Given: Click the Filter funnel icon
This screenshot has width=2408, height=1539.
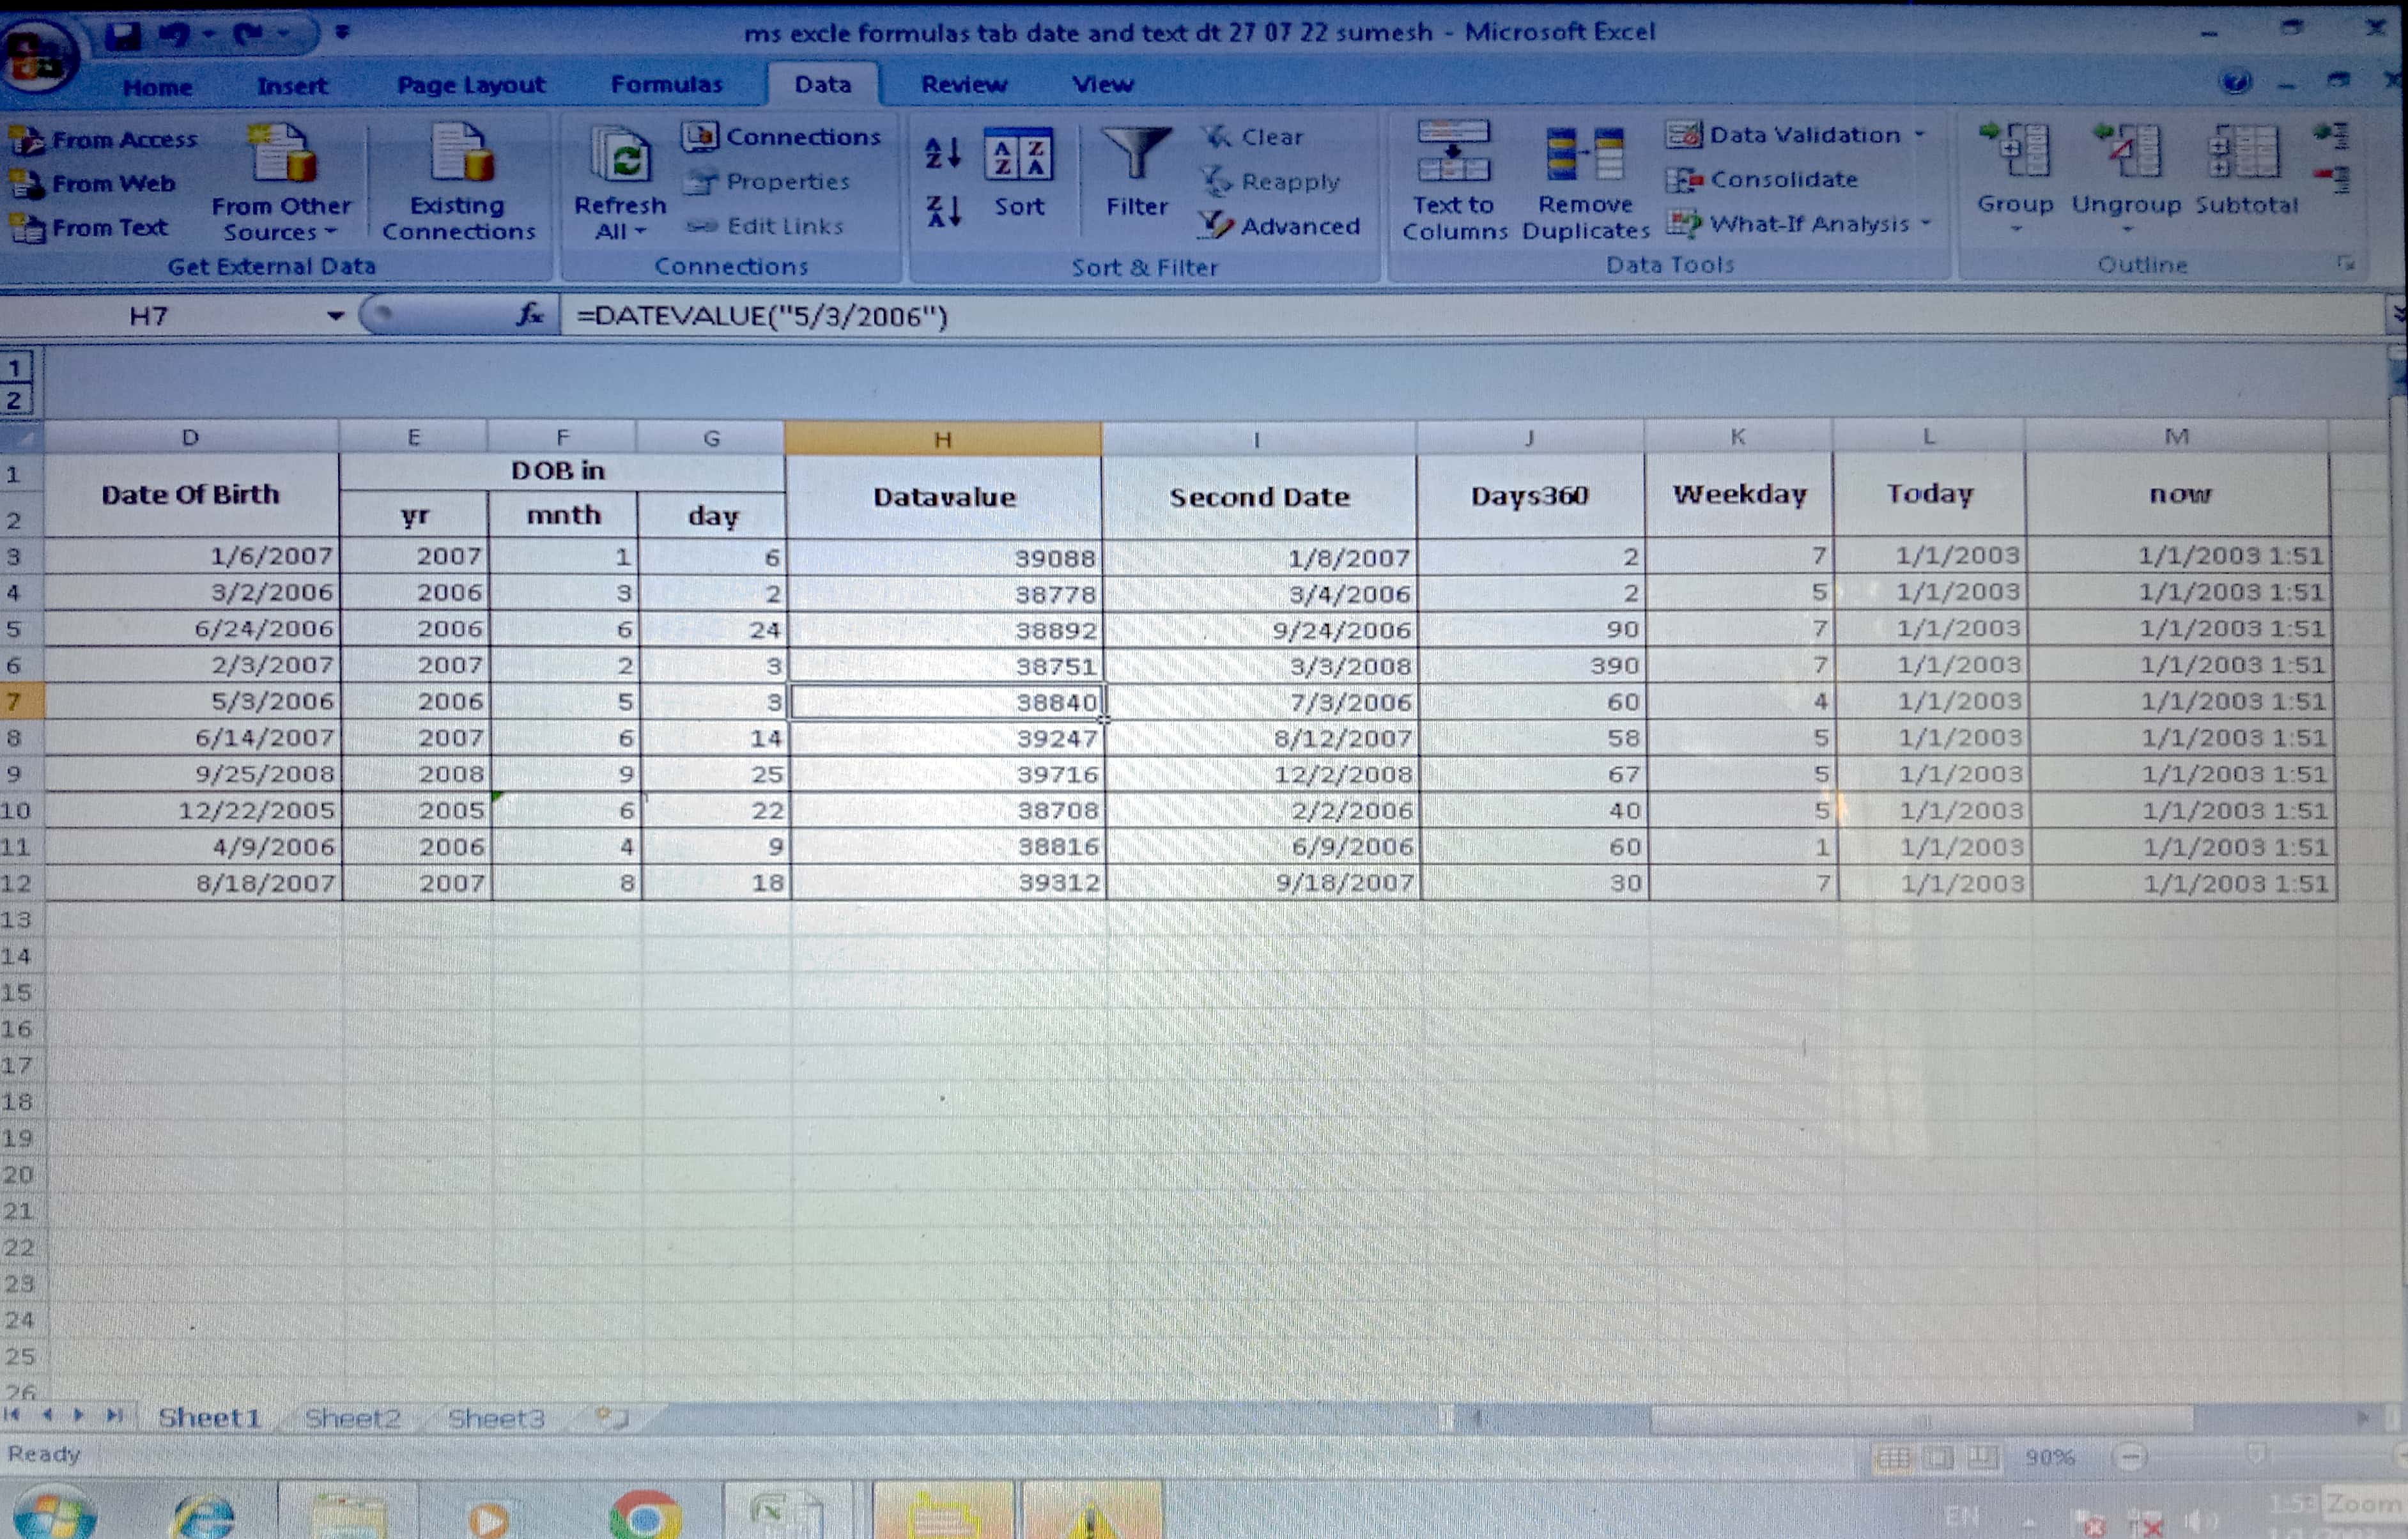Looking at the screenshot, I should pyautogui.click(x=1136, y=157).
